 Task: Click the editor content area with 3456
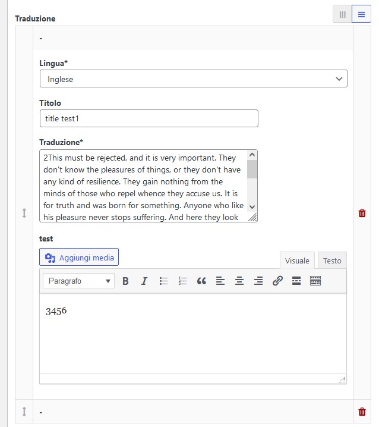coord(193,333)
